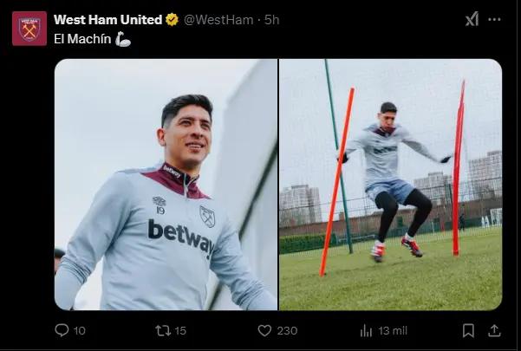The image size is (521, 351).
Task: Open the three-dot more options menu
Action: click(494, 19)
